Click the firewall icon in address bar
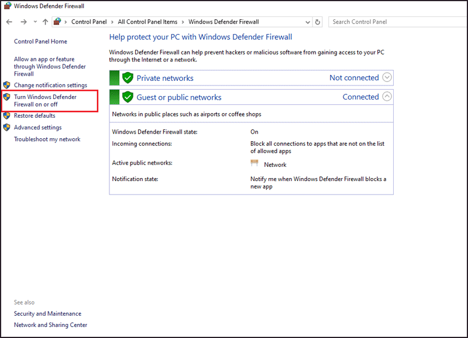Viewport: 468px width, 338px height. (57, 22)
